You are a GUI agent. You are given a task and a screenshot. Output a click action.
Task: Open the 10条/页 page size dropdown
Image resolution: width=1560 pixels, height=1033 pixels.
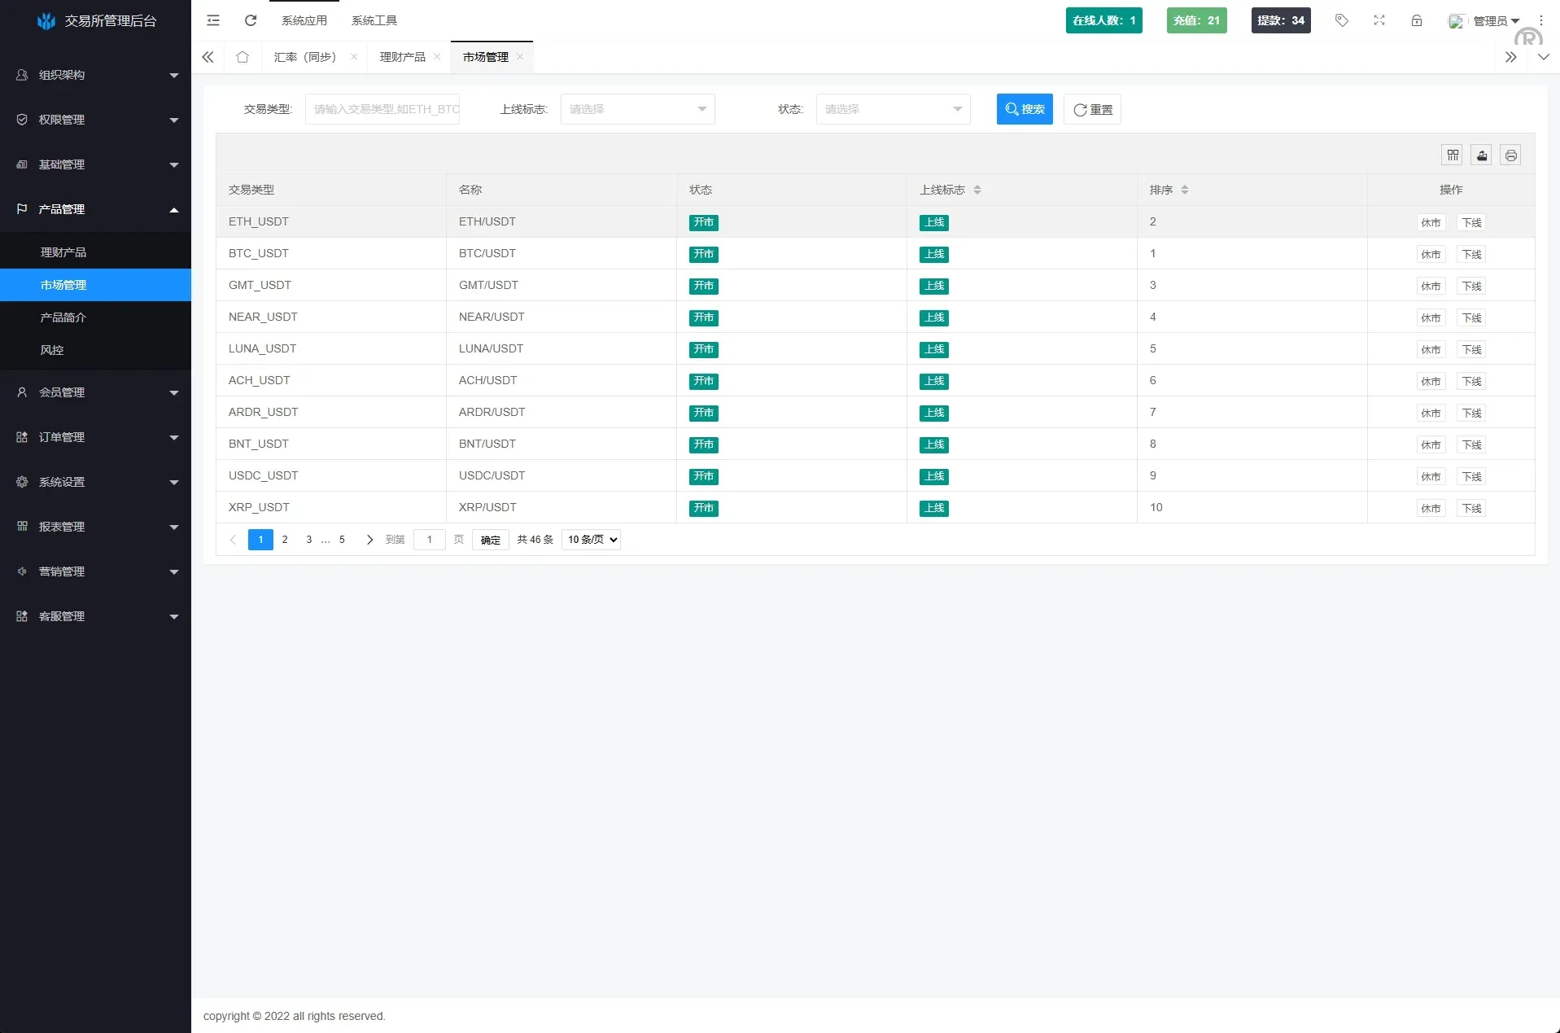[x=590, y=539]
